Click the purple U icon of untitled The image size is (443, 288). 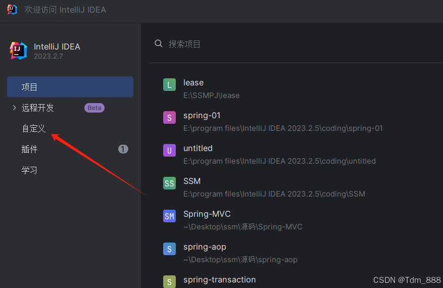pos(170,151)
